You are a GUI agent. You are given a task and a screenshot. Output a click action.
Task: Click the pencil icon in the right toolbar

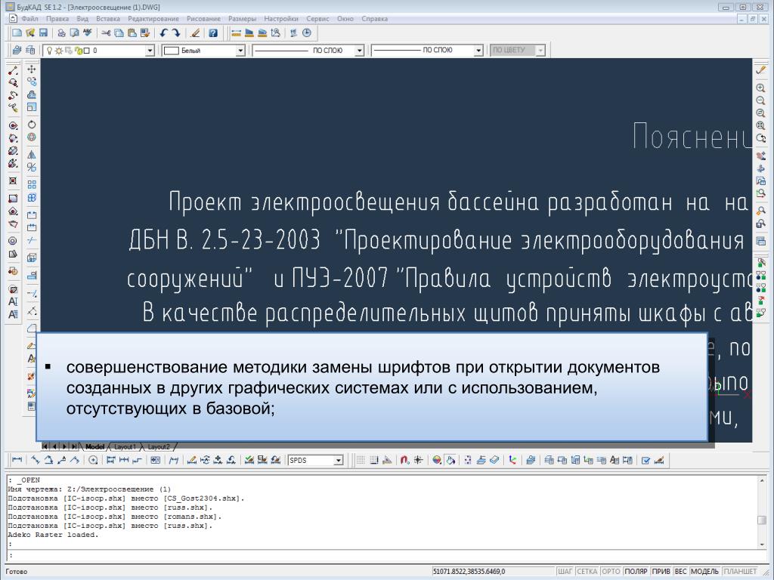tap(760, 70)
